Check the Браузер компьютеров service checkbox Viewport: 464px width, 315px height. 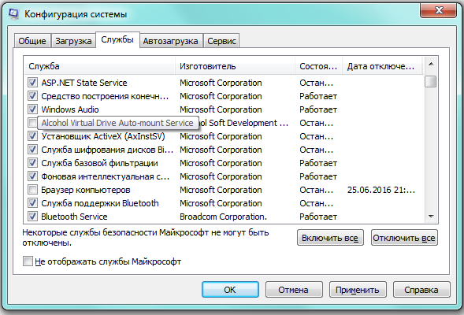(x=32, y=189)
